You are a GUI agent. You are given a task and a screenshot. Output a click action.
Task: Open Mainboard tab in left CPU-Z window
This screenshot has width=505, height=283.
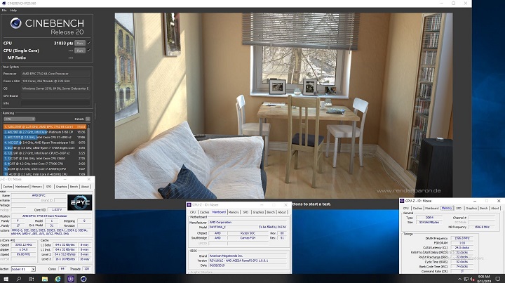pyautogui.click(x=22, y=187)
